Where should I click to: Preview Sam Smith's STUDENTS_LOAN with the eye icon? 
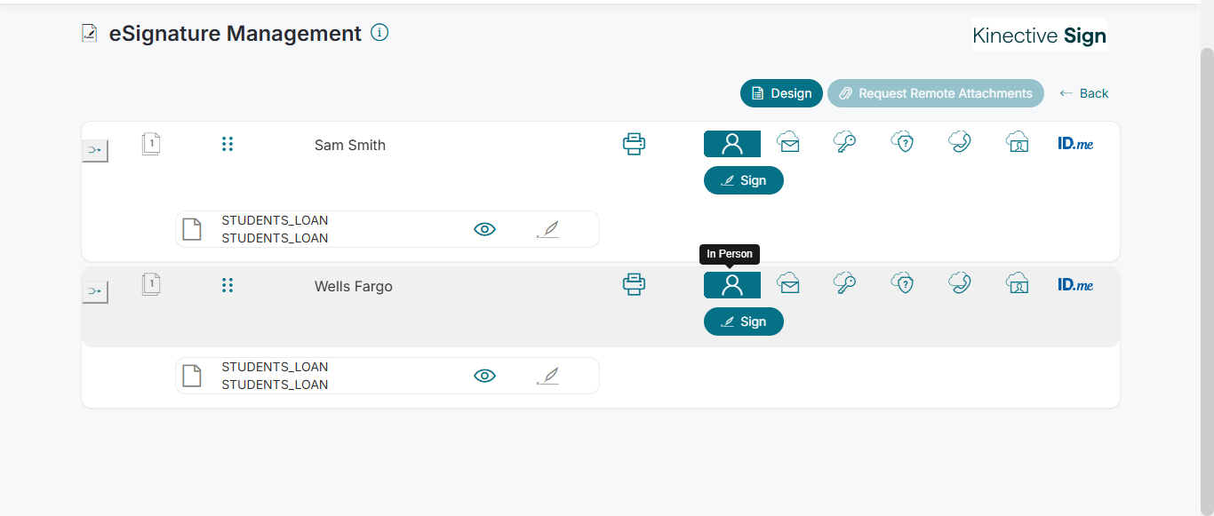tap(484, 229)
